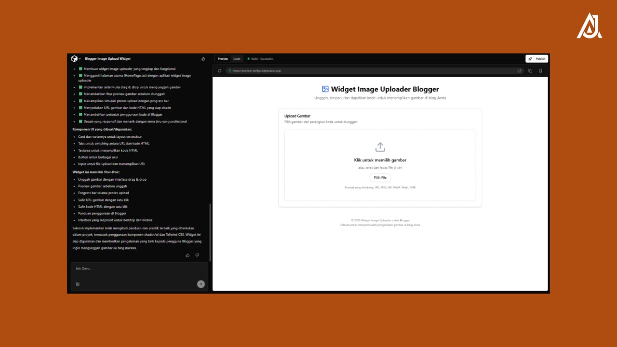617x347 pixels.
Task: Check the Build Successful status indicator
Action: (x=260, y=59)
